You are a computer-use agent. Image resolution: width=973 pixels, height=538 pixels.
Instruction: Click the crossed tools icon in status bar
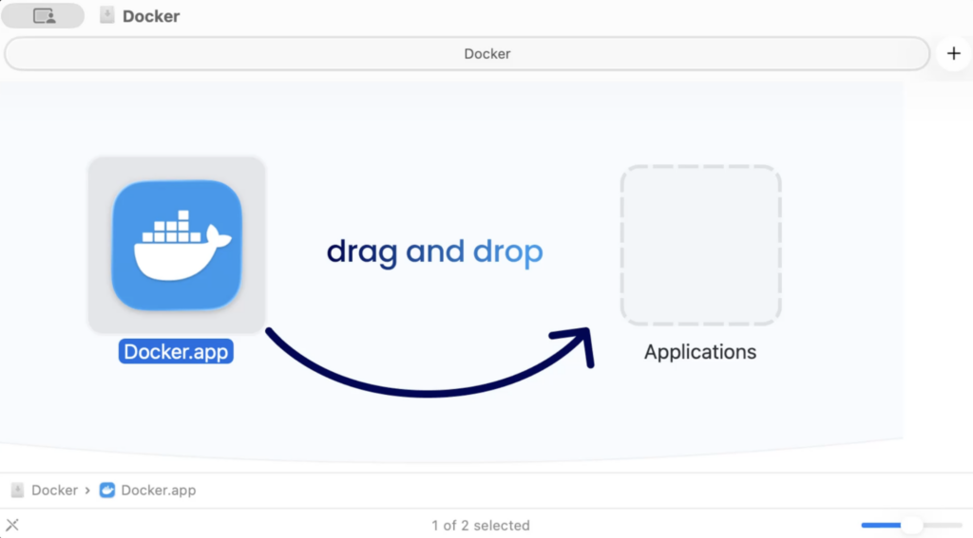pyautogui.click(x=12, y=525)
